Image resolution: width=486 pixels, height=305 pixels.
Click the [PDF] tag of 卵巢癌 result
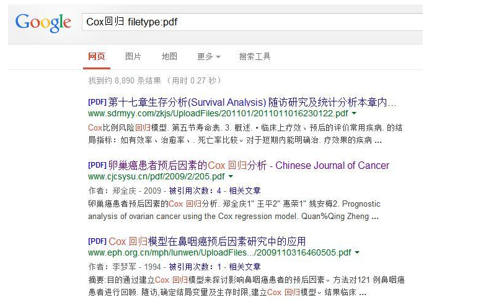tap(97, 166)
